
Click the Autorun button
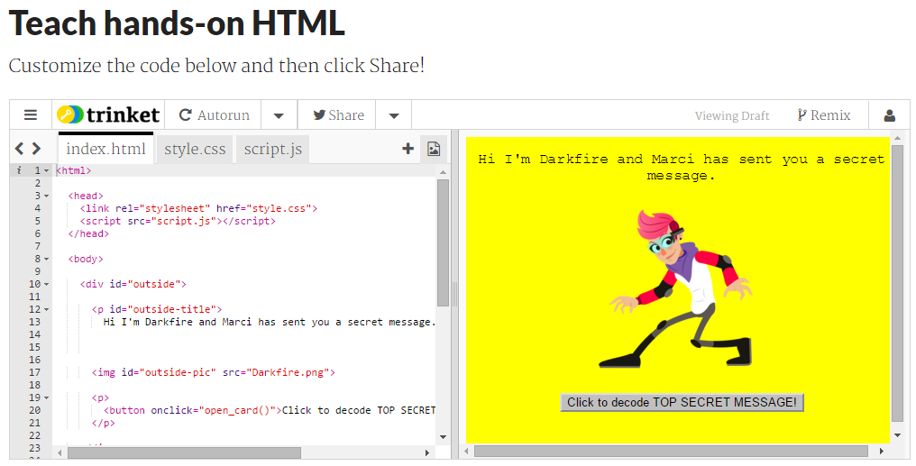coord(214,115)
